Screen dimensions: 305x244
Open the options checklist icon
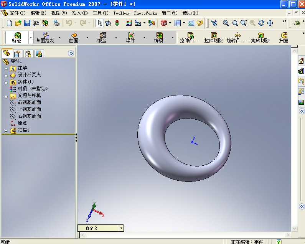[x=191, y=23]
